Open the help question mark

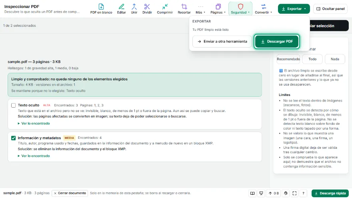[303, 193]
